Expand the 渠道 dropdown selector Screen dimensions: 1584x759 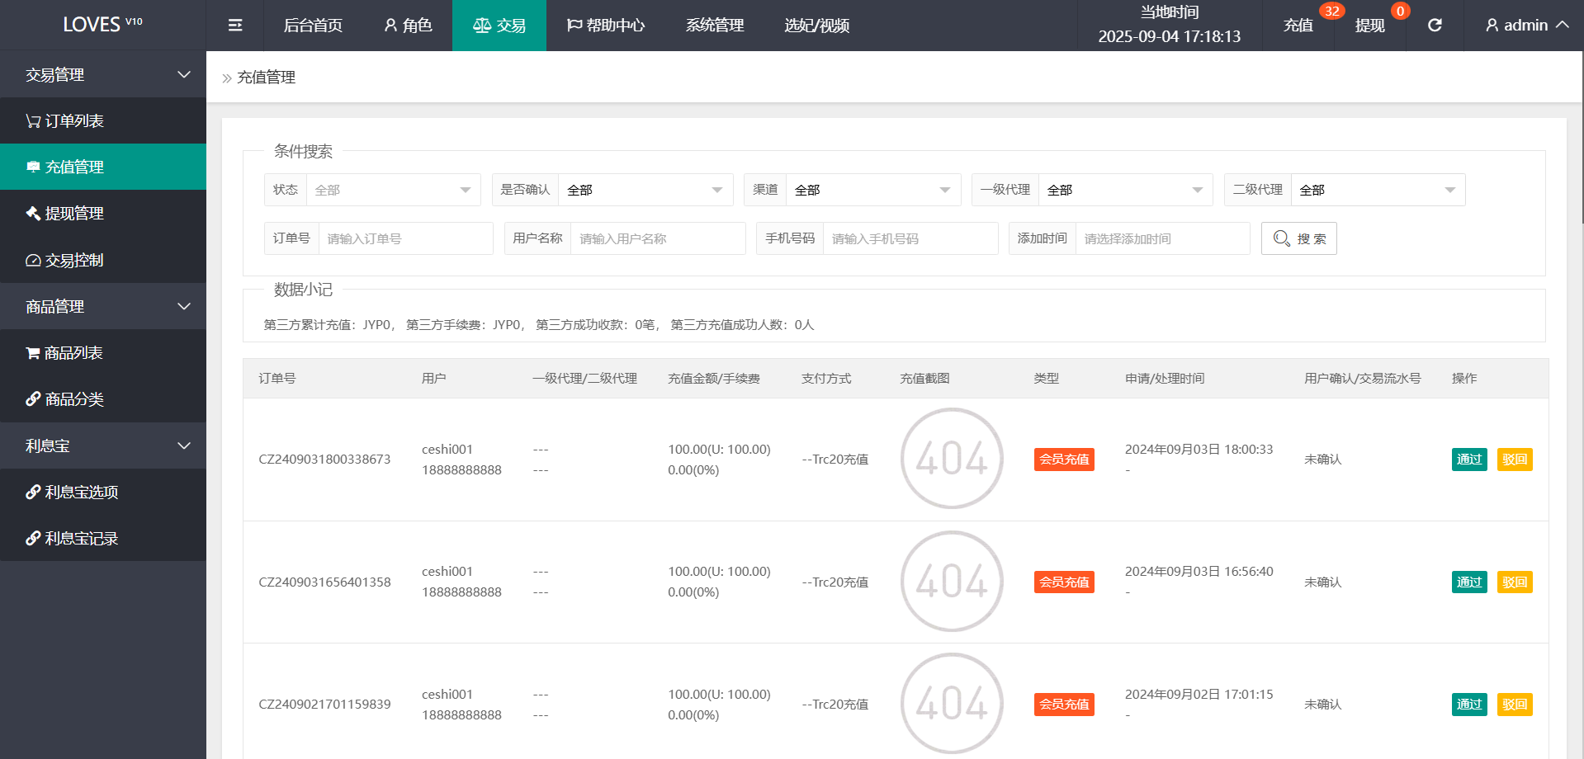[872, 191]
